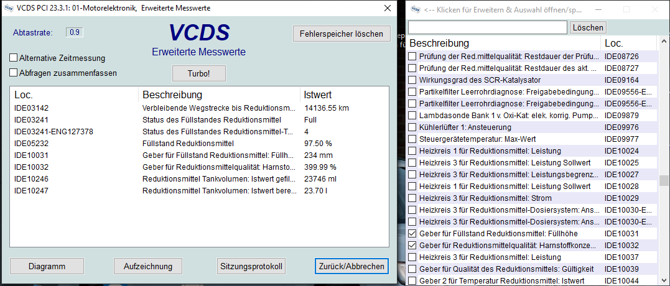Click Füllstand Reduktionsmittel description
The width and height of the screenshot is (670, 286).
[x=188, y=144]
